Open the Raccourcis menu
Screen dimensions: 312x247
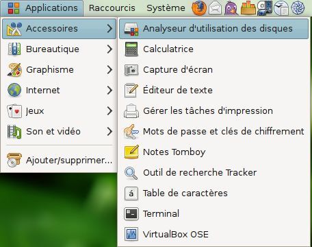click(112, 8)
